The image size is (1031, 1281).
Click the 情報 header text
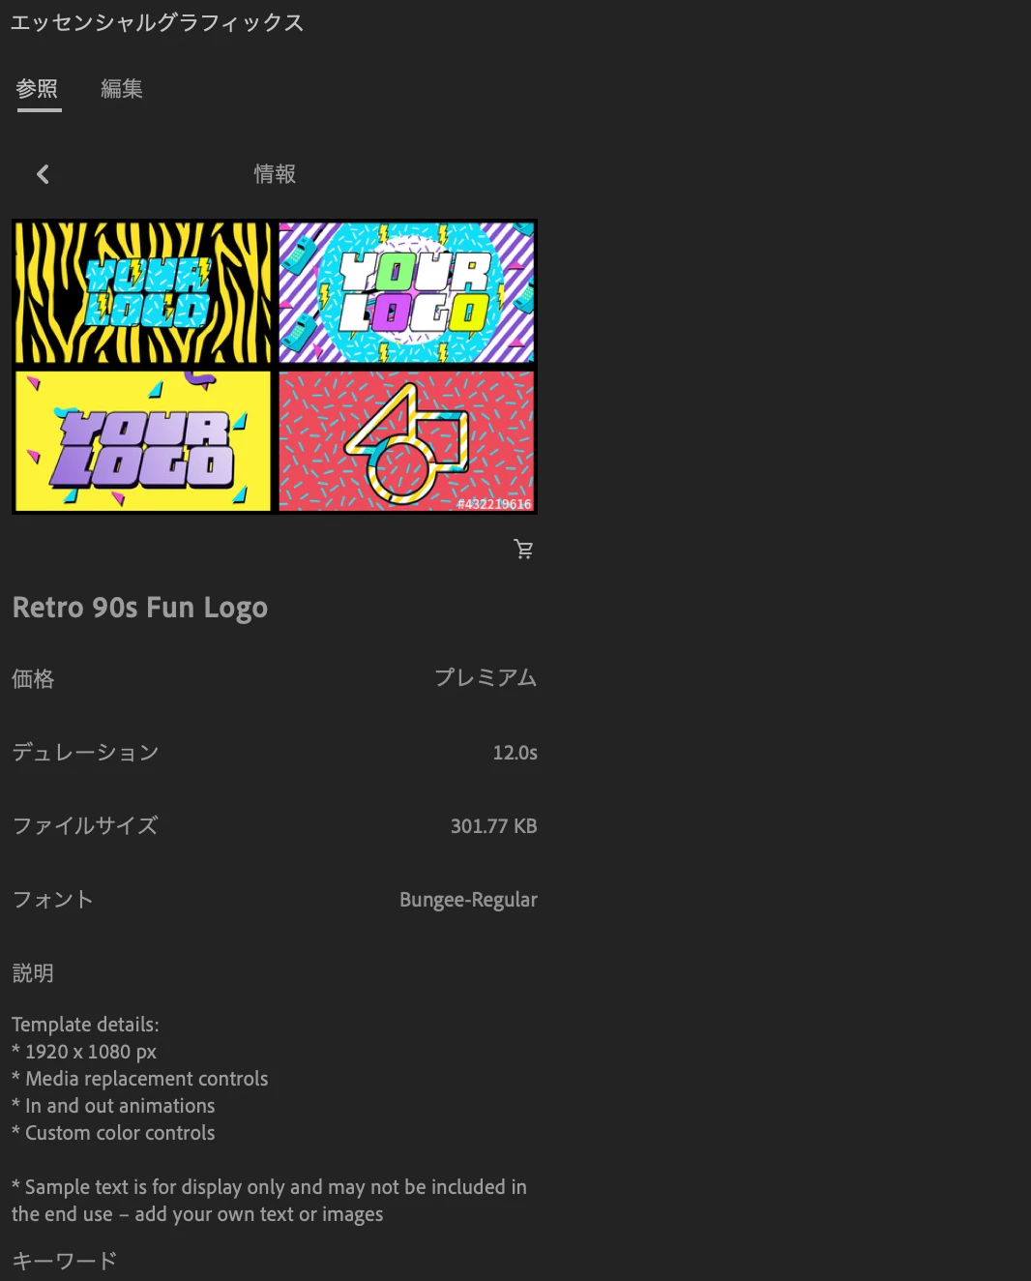tap(275, 174)
